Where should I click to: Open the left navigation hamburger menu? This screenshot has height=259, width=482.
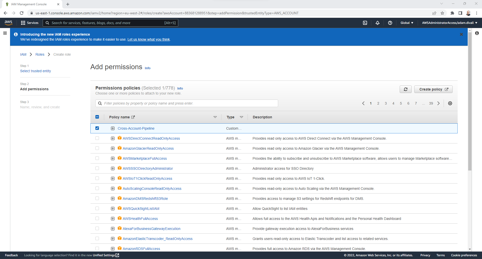(x=5, y=33)
